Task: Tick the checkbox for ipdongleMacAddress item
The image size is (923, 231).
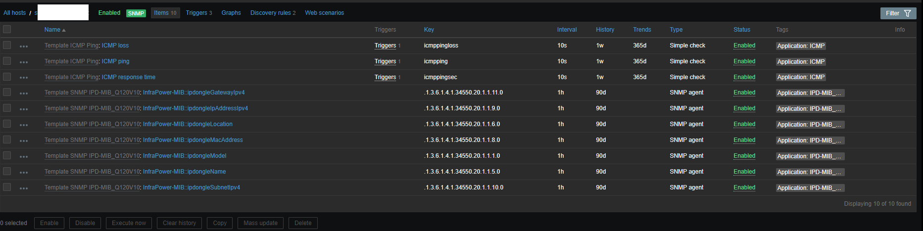Action: tap(7, 139)
